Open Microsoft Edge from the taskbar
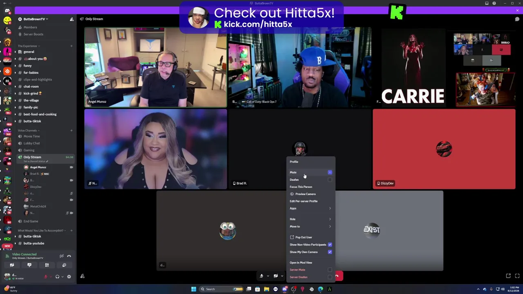 (320, 289)
